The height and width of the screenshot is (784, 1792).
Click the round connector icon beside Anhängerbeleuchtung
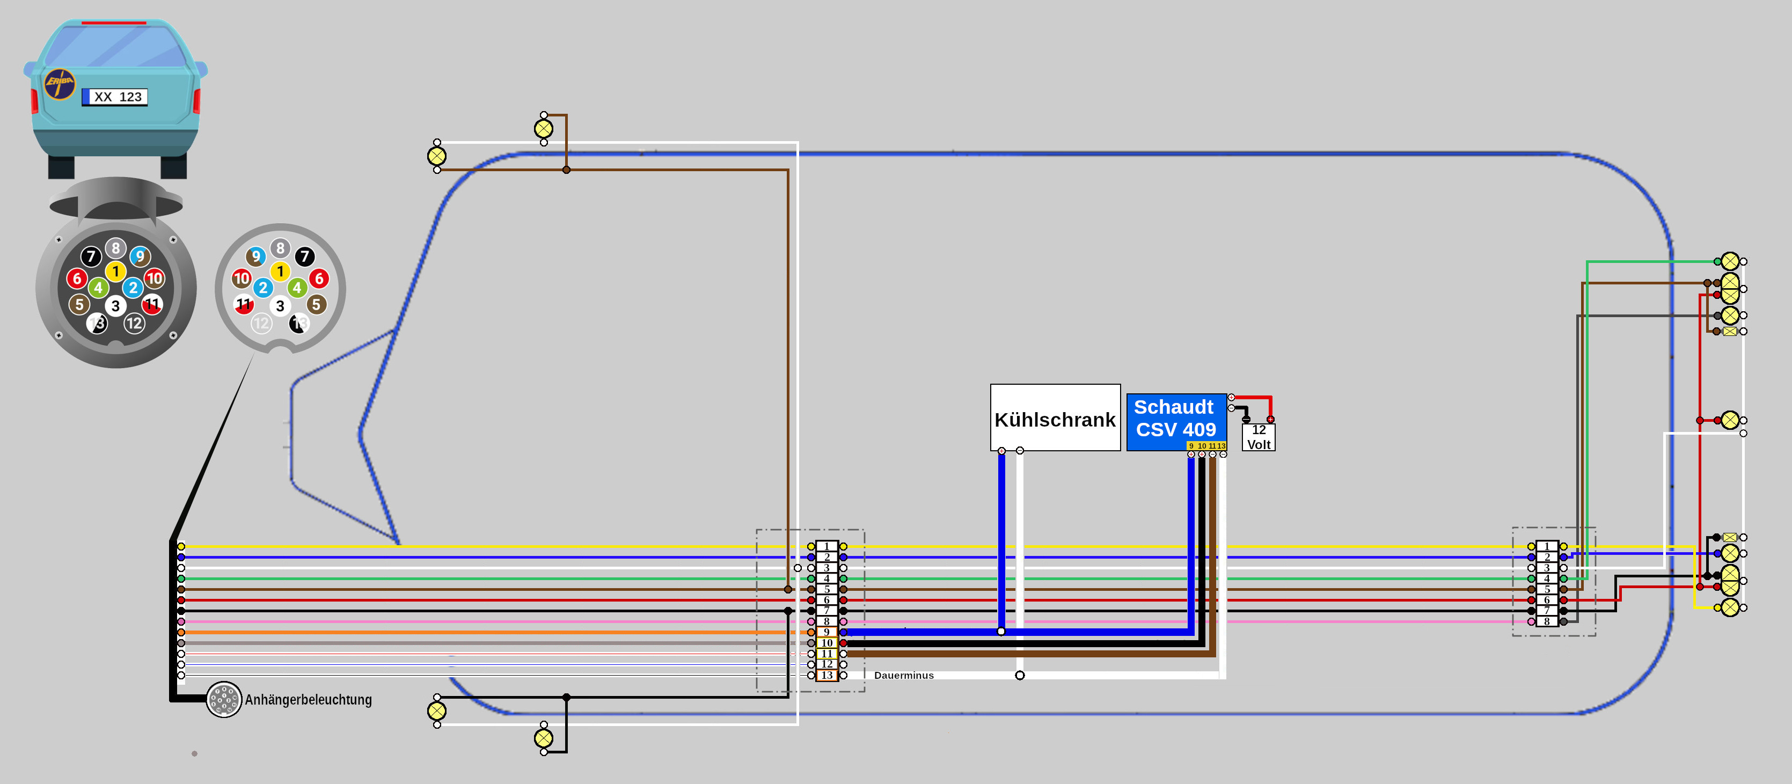point(223,699)
